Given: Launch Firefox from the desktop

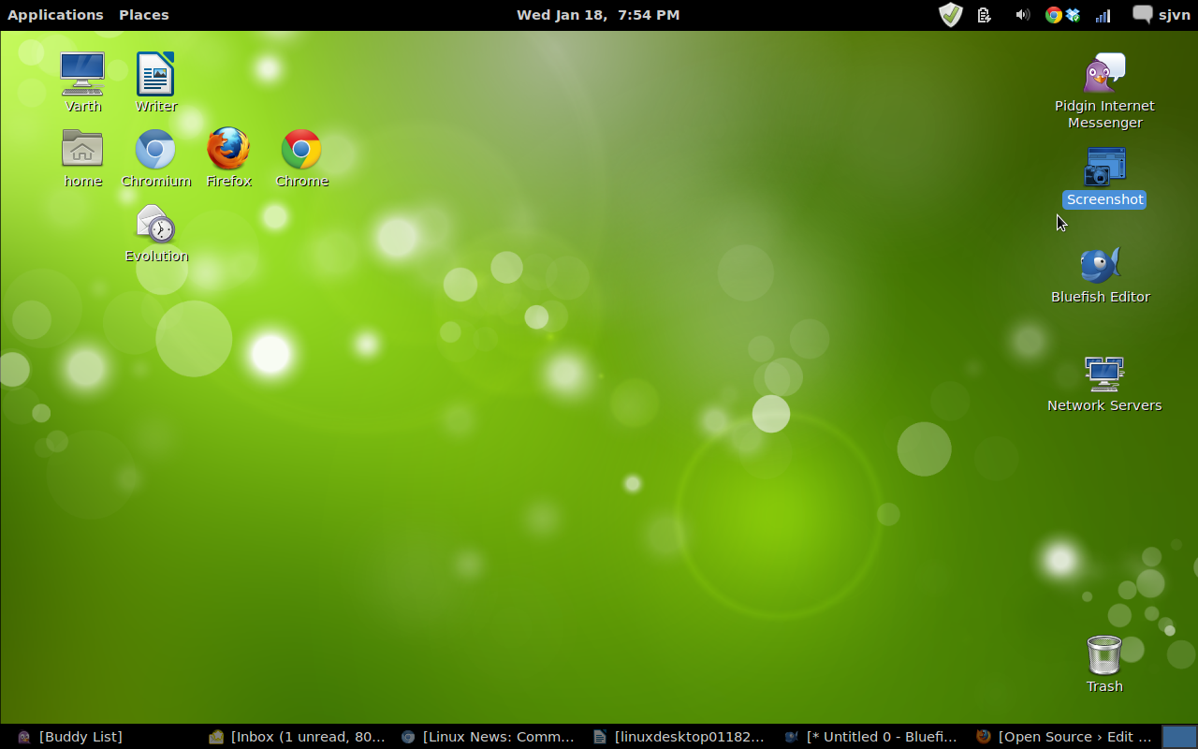Looking at the screenshot, I should [x=228, y=150].
